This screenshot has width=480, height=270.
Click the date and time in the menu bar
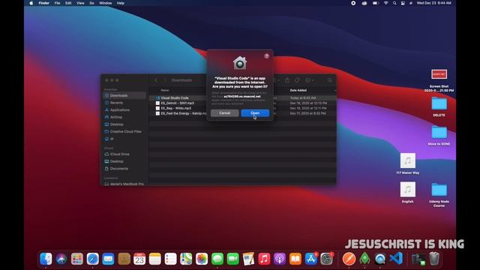[433, 3]
